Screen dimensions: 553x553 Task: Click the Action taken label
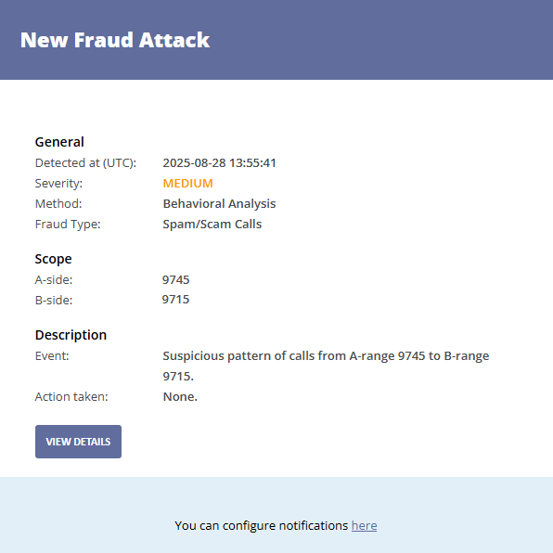[x=71, y=397]
